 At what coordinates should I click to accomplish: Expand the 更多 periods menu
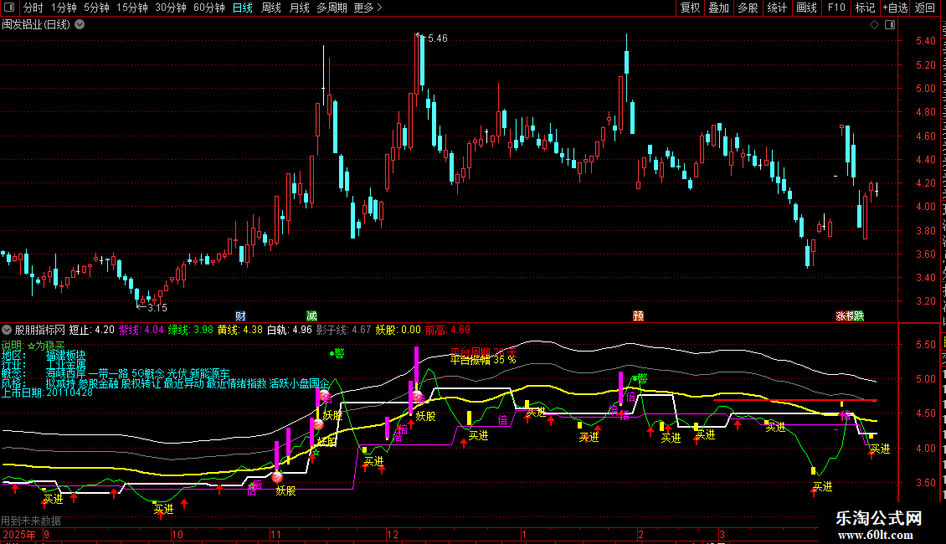point(368,8)
